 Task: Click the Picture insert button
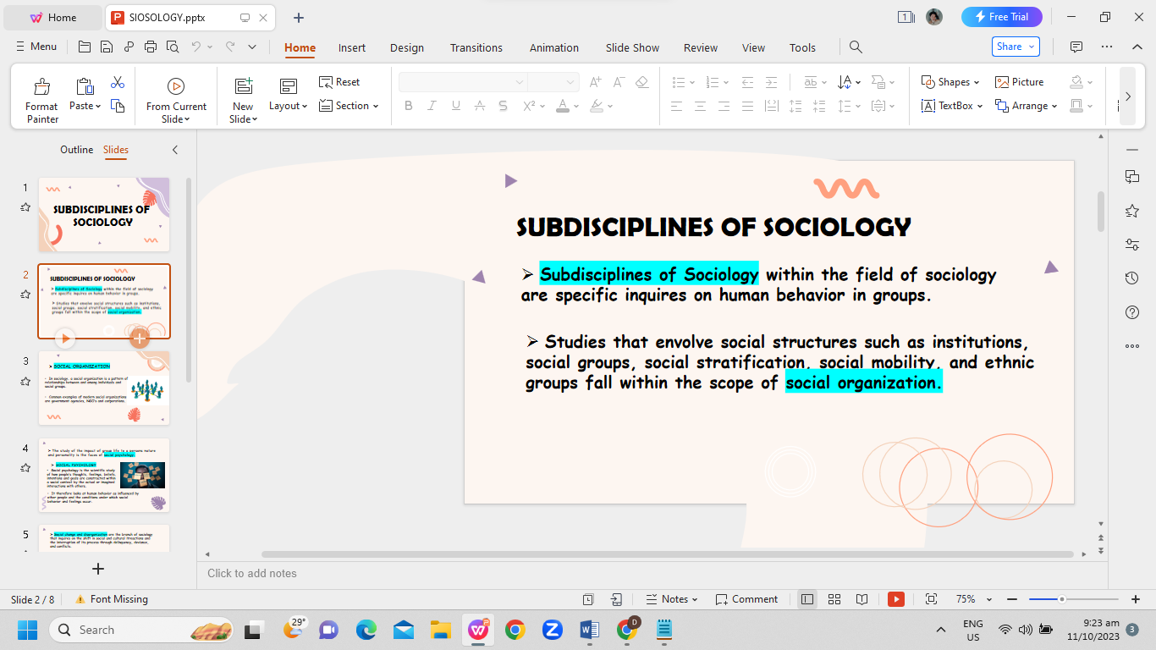pyautogui.click(x=1019, y=82)
